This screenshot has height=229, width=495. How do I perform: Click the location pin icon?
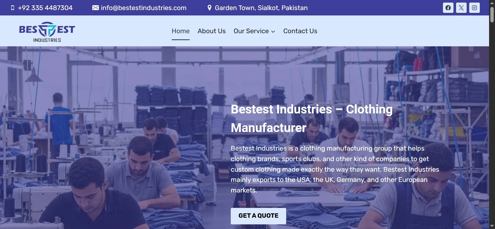[x=210, y=8]
